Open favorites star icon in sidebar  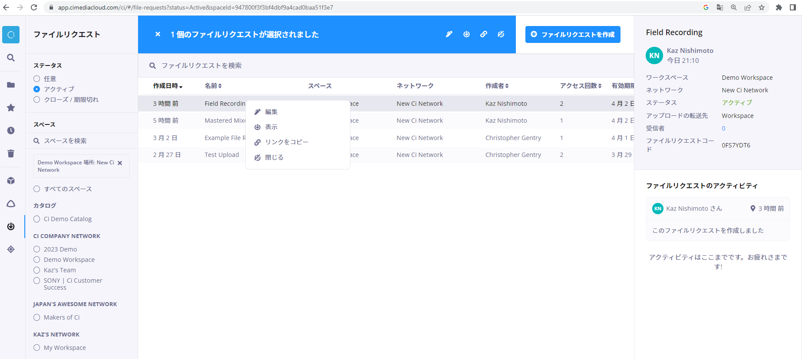click(x=11, y=108)
